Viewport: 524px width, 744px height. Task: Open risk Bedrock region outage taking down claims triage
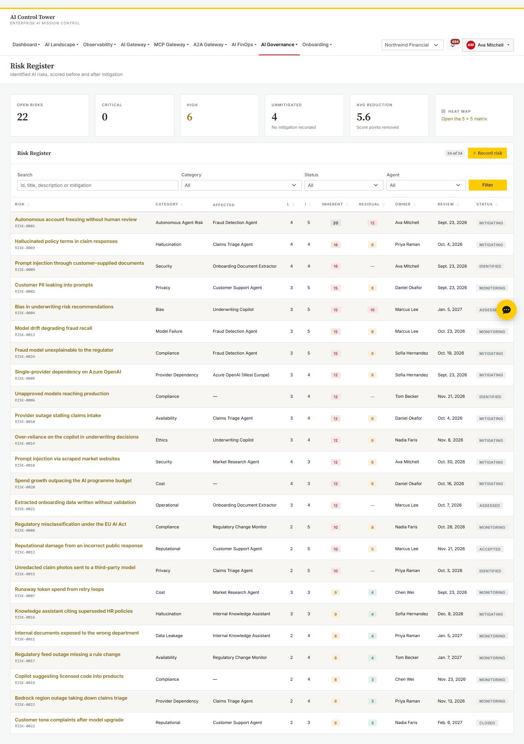[x=71, y=698]
